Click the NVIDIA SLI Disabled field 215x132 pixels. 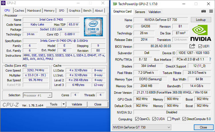172,112
